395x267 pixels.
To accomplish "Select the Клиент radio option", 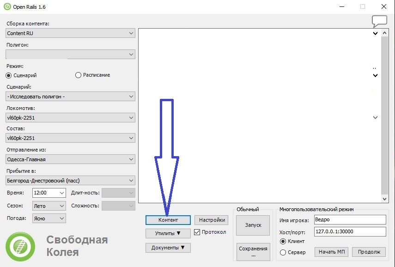I will [x=283, y=241].
